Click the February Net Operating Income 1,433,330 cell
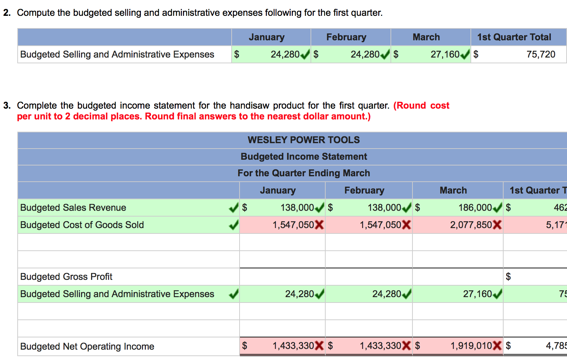567x359 pixels. click(x=369, y=346)
